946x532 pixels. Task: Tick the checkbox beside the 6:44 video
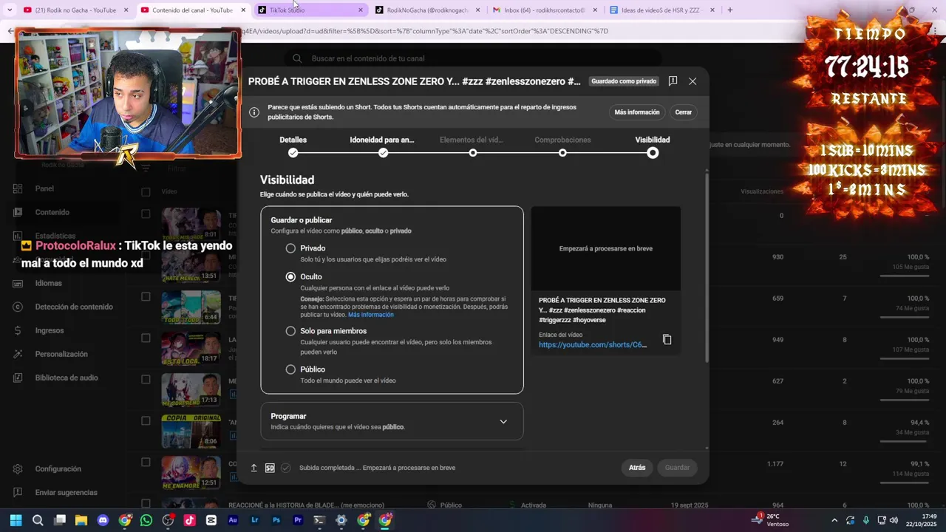point(146,297)
